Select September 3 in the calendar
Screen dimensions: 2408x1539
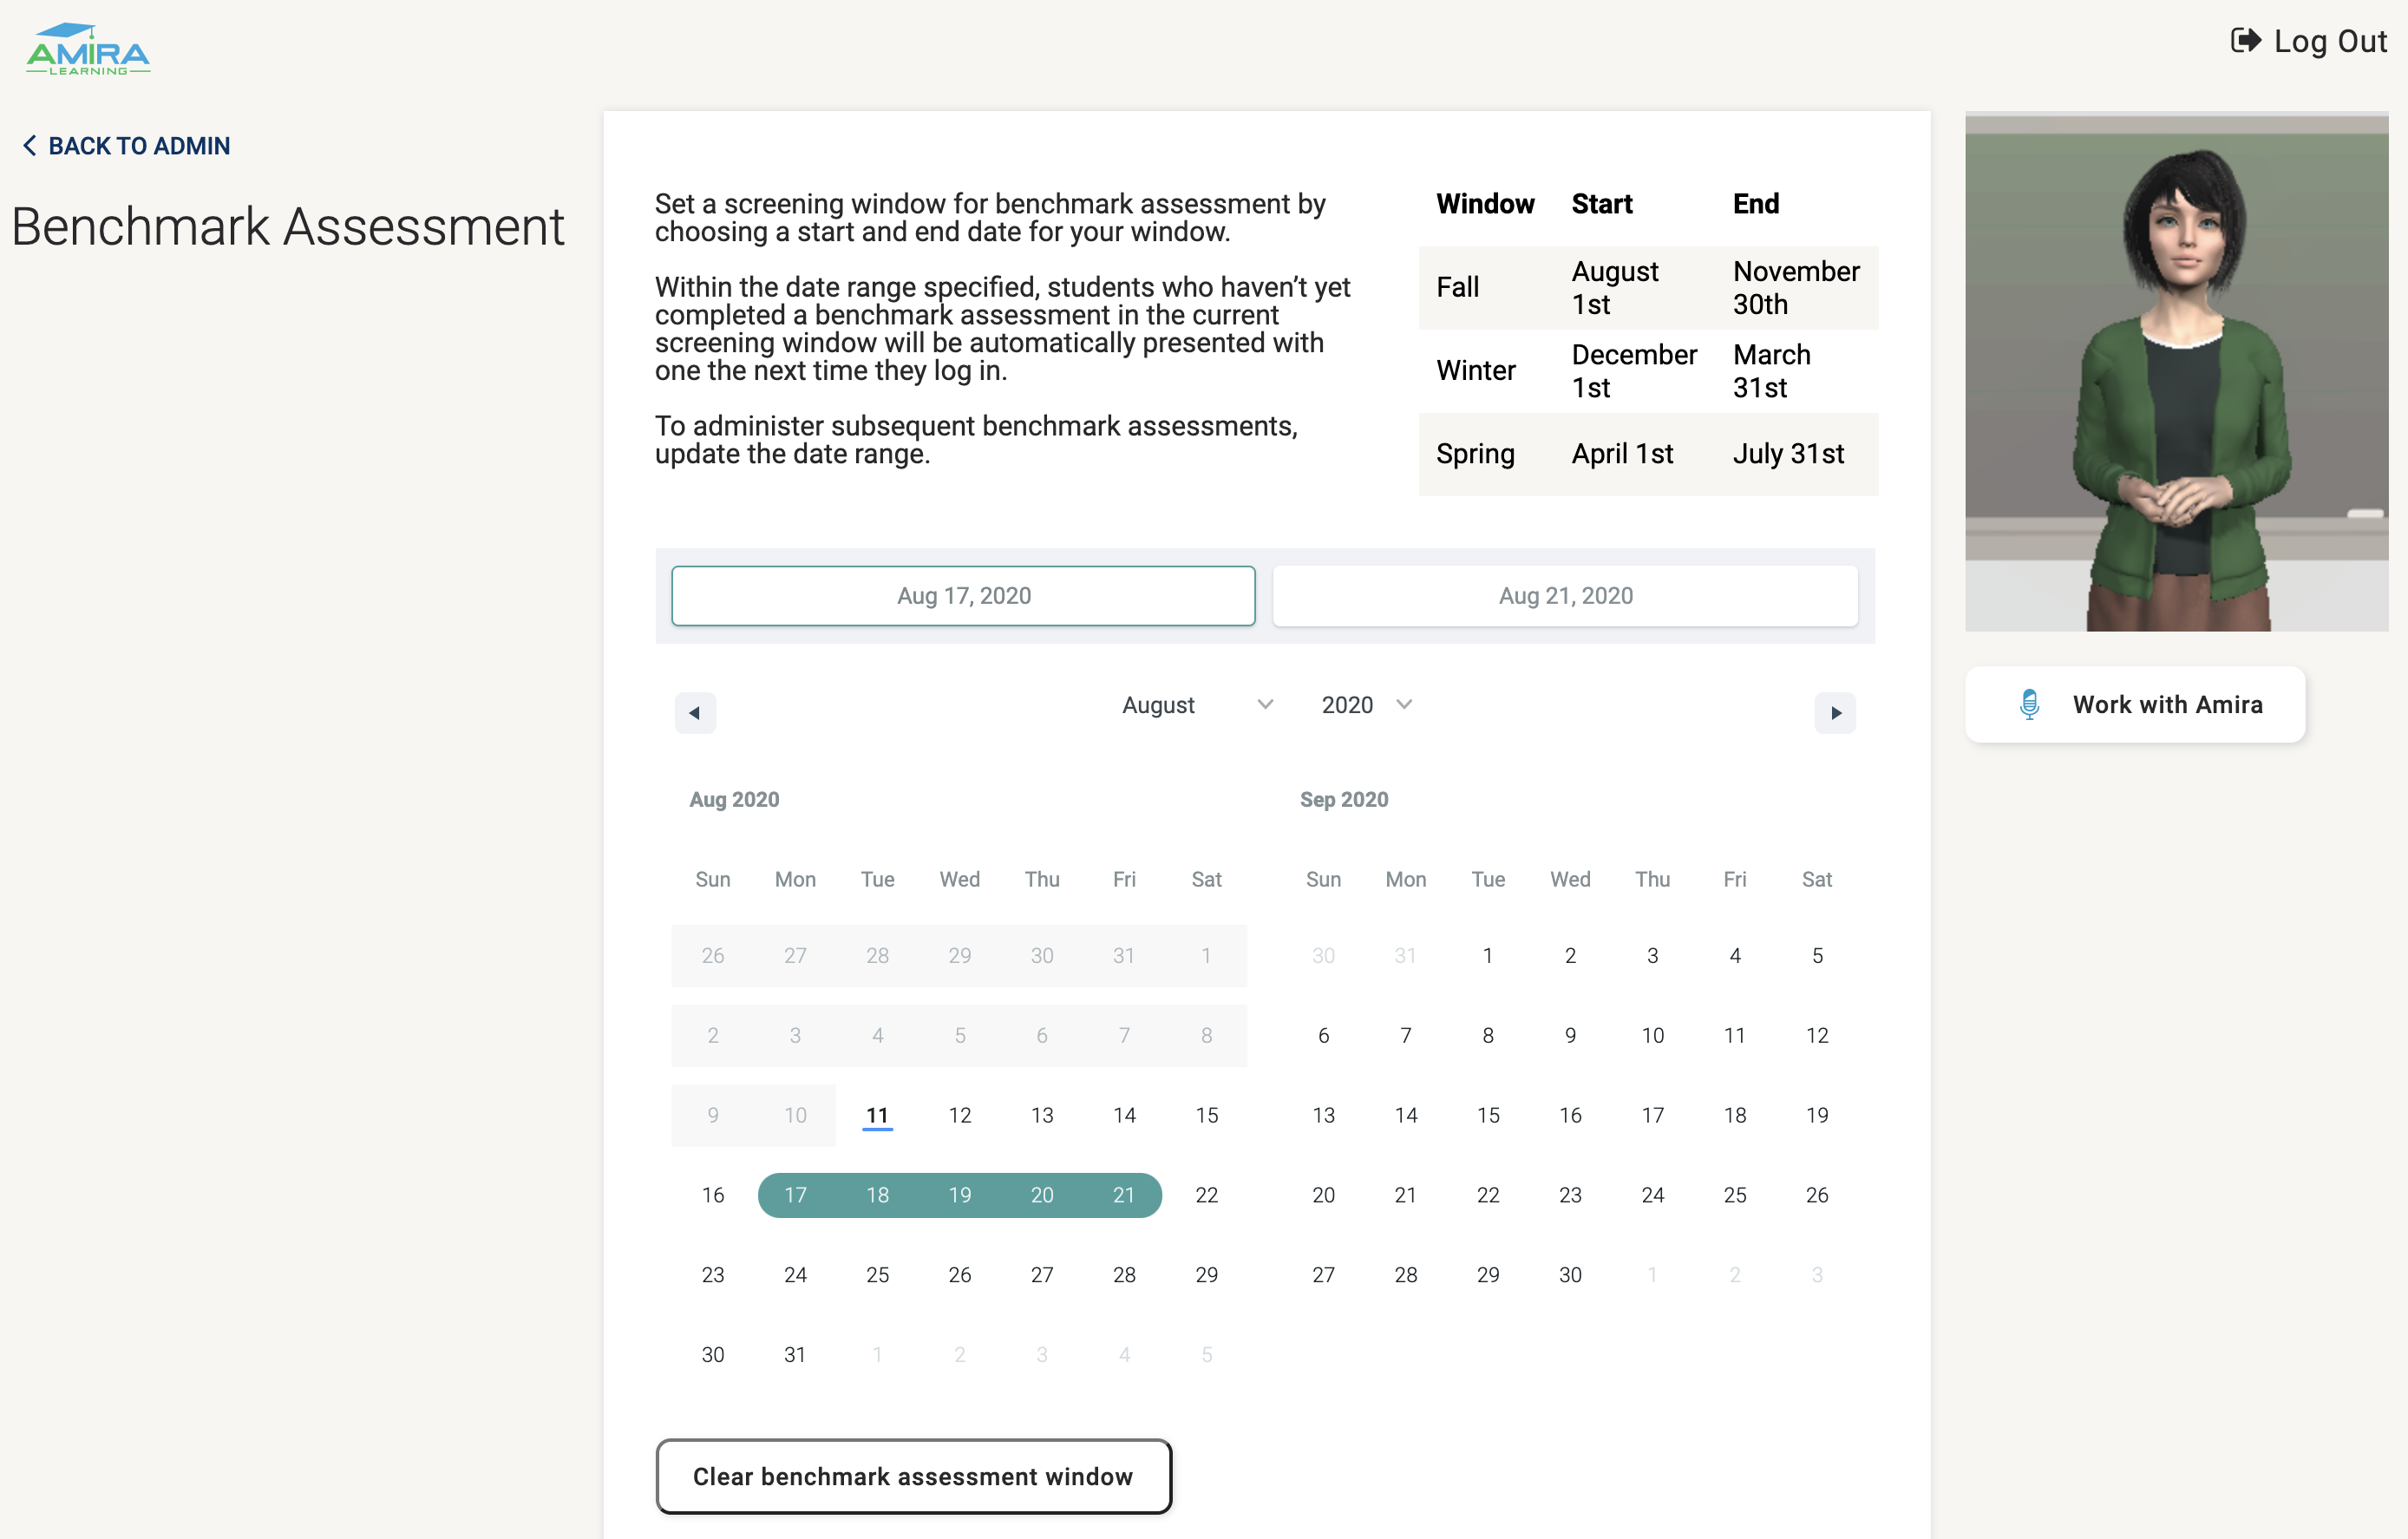click(x=1653, y=956)
